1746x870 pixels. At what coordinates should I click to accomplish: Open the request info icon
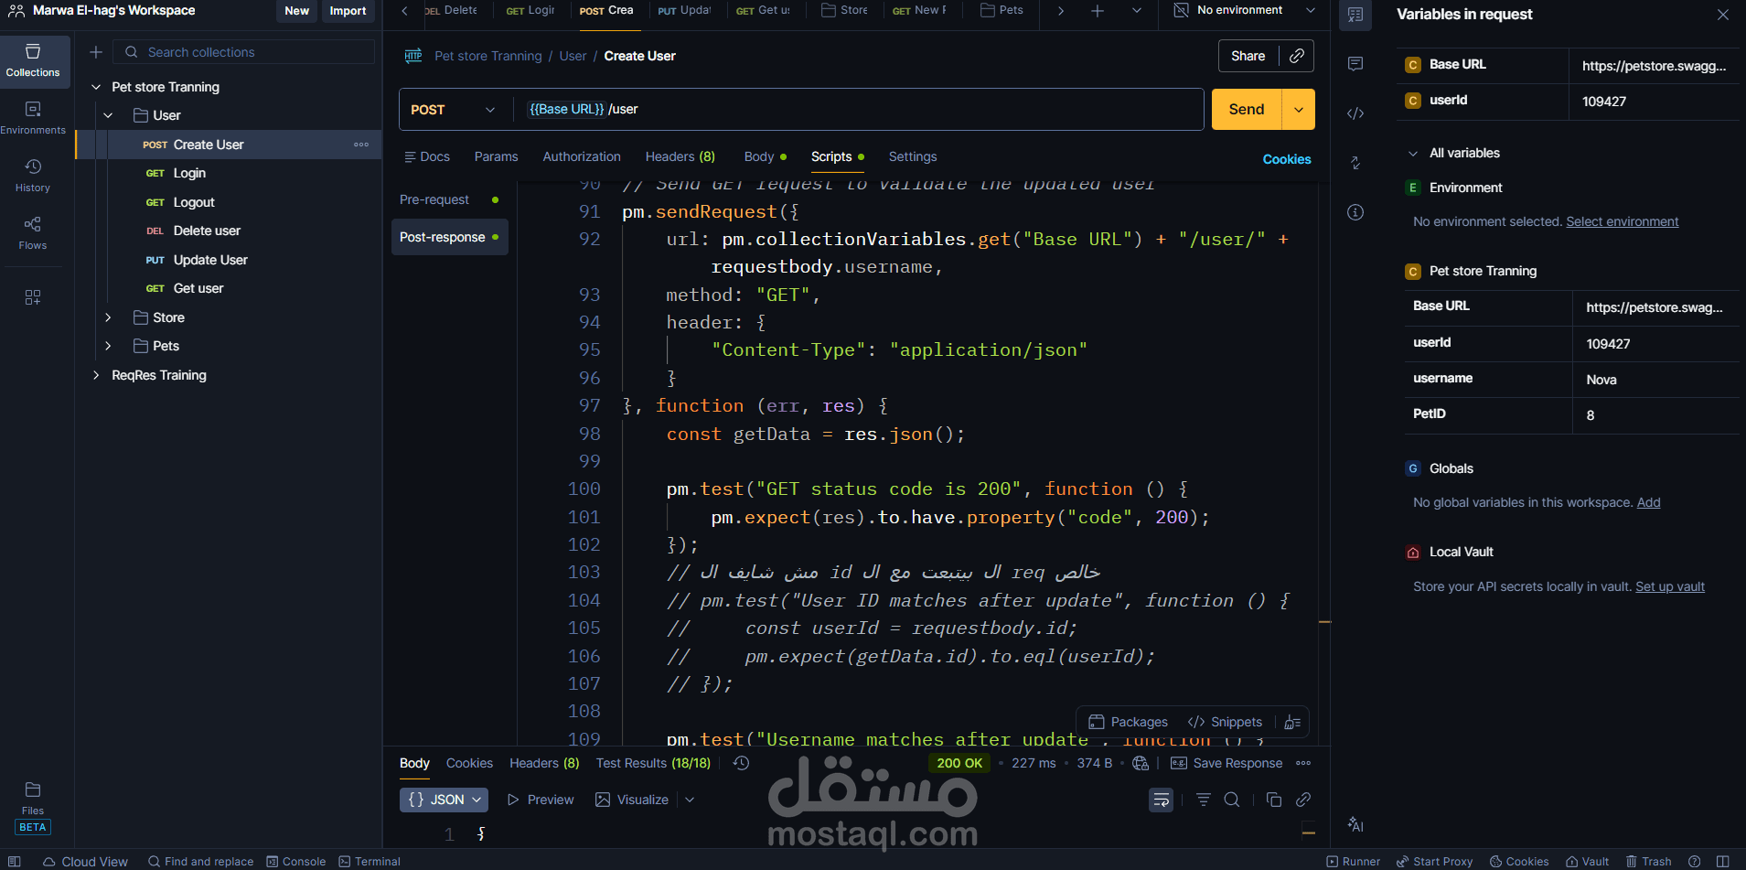[x=1355, y=212]
